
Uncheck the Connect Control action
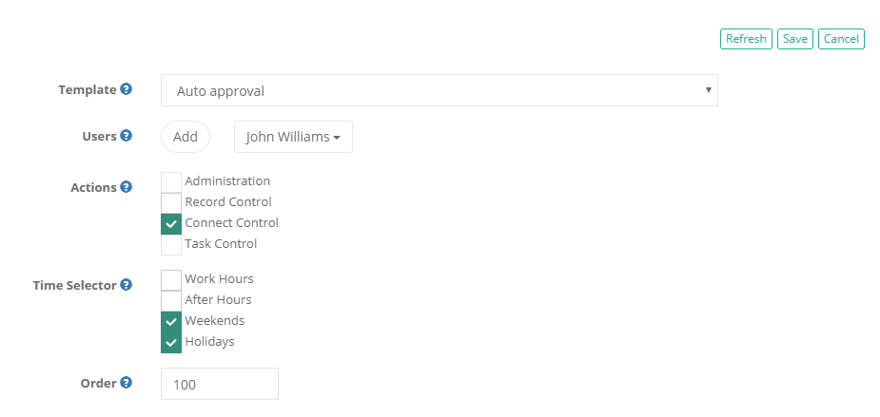pyautogui.click(x=171, y=223)
